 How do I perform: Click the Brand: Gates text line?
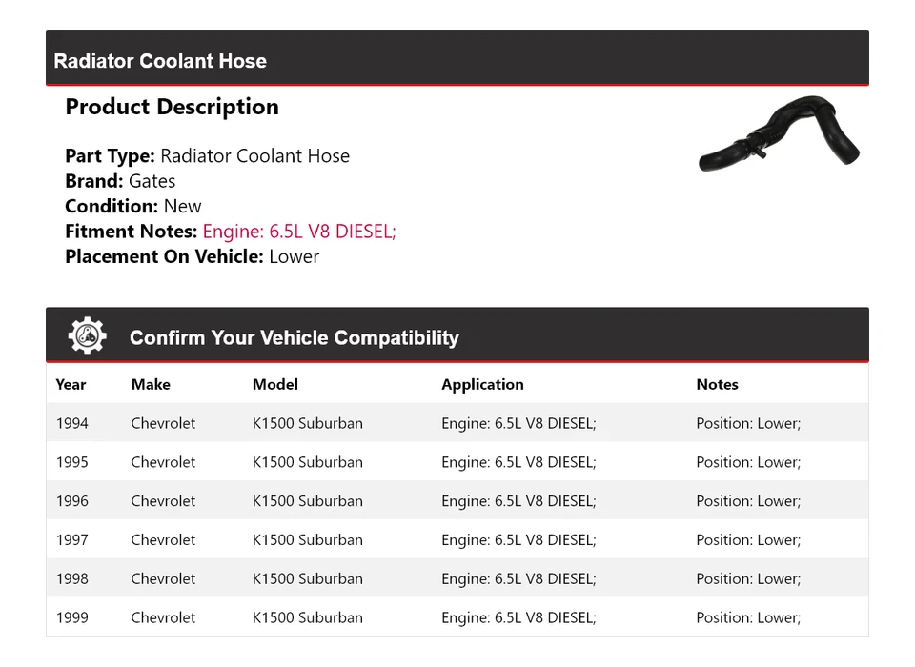coord(120,181)
